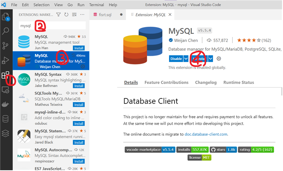Click the mysql extensions search box

click(52, 26)
